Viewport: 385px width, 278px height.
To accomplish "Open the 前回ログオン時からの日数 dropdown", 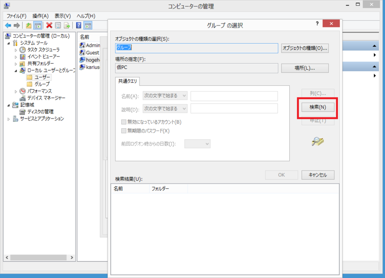I will coord(197,144).
